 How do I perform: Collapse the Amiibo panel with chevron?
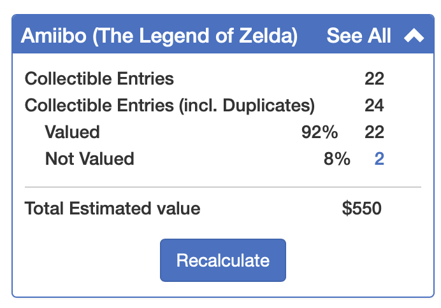coord(414,36)
